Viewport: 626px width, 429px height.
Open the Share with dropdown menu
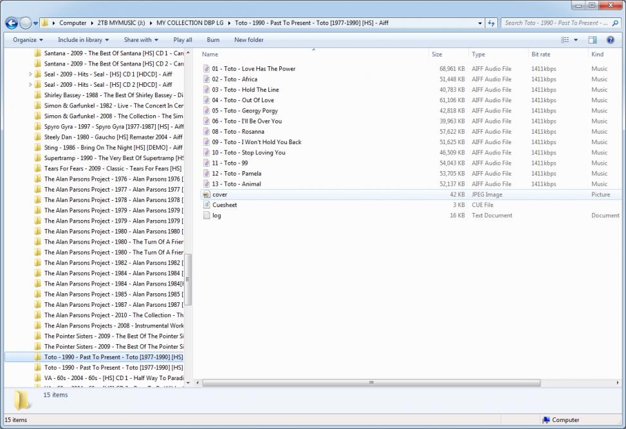pyautogui.click(x=141, y=40)
